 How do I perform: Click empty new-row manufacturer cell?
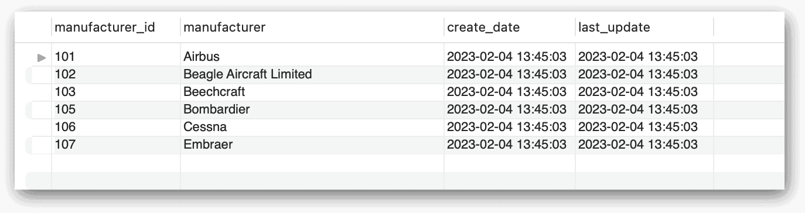(x=312, y=163)
